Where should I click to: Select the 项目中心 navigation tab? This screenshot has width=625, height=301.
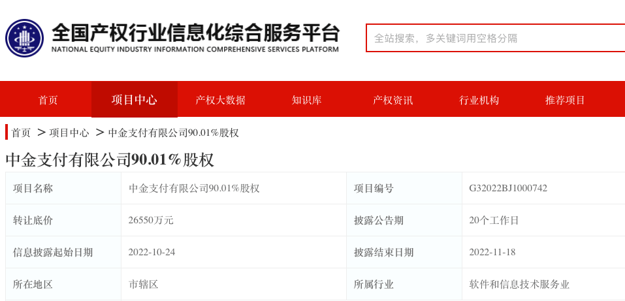135,100
